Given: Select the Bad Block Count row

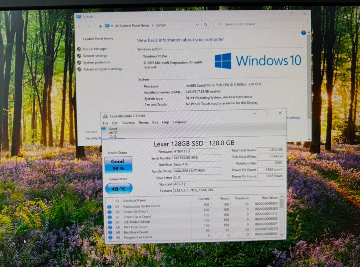Looking at the screenshot, I should pos(193,231).
